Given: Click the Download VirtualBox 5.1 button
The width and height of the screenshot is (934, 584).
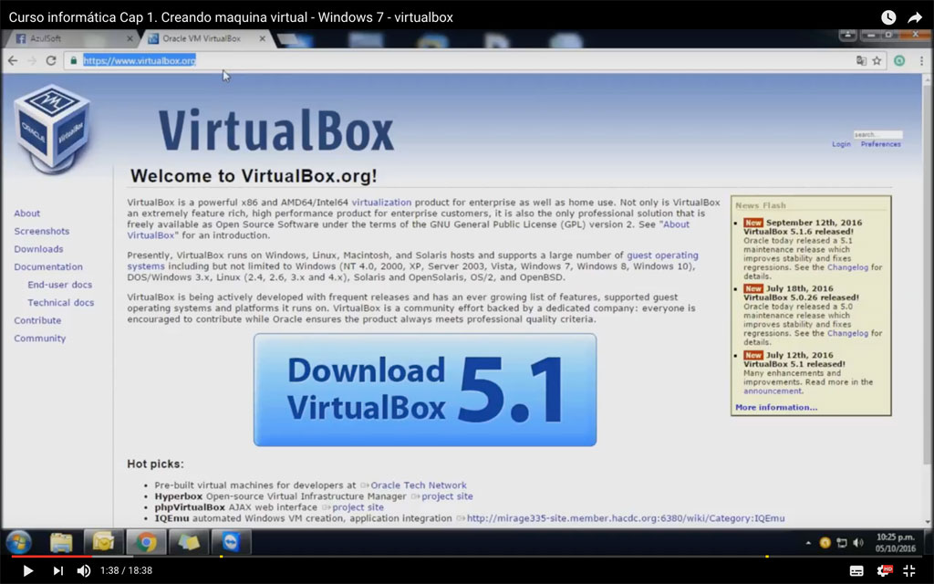Looking at the screenshot, I should pos(425,389).
